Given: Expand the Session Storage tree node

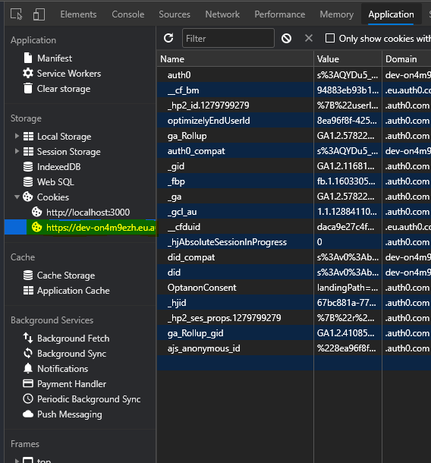Looking at the screenshot, I should click(17, 151).
